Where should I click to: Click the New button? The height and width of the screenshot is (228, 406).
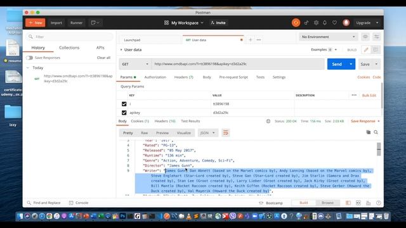pyautogui.click(x=36, y=23)
